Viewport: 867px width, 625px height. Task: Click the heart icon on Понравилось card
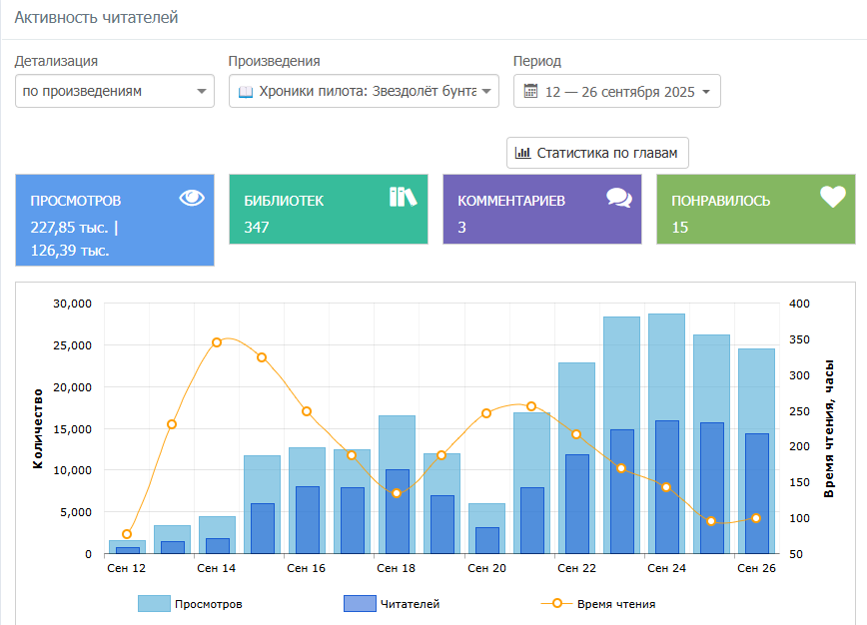click(x=832, y=198)
